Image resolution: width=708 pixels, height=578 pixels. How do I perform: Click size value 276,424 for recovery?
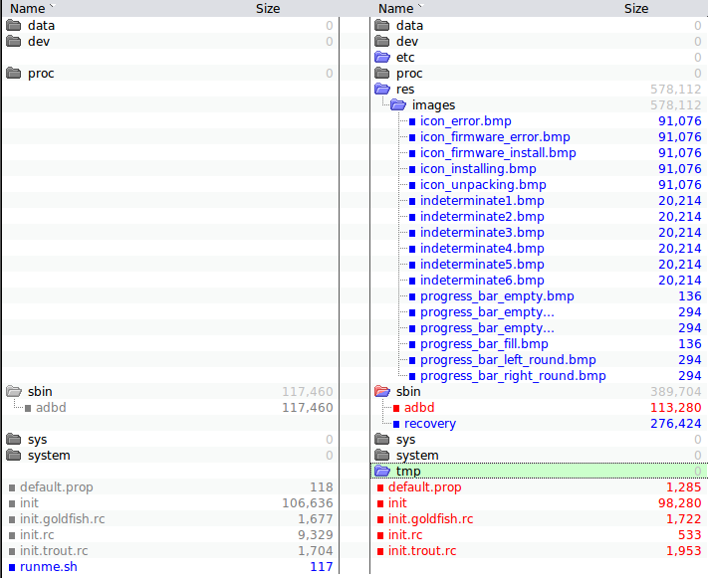click(x=675, y=424)
